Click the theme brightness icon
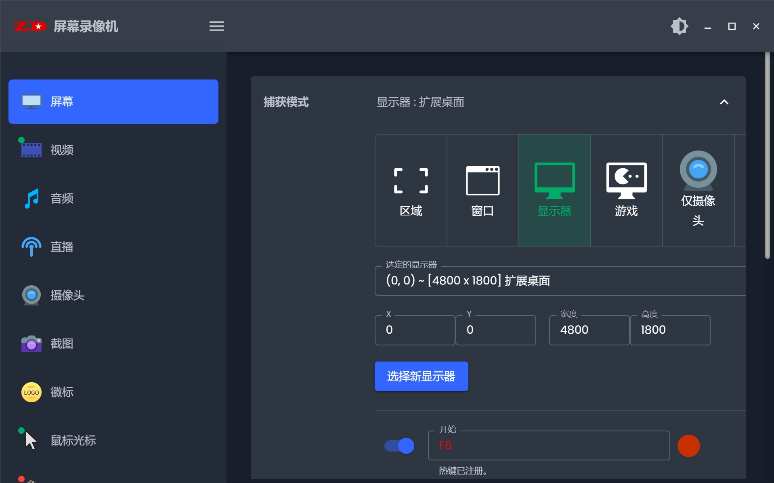Image resolution: width=774 pixels, height=483 pixels. [679, 26]
